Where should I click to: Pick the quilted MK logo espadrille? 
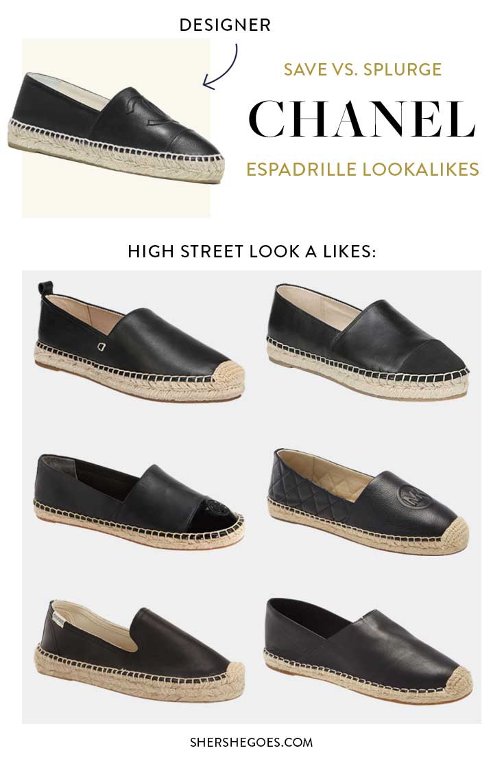click(368, 502)
